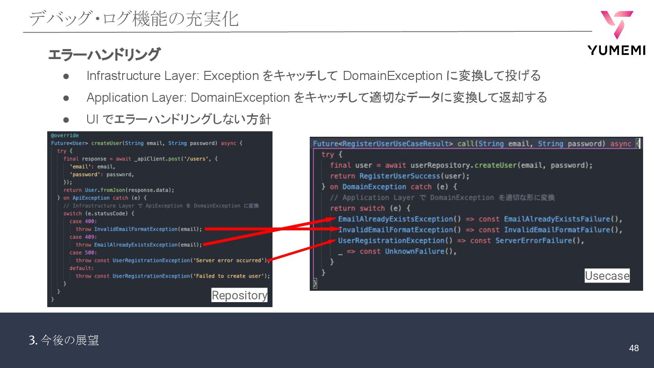Click the case 409: line

tap(83, 237)
